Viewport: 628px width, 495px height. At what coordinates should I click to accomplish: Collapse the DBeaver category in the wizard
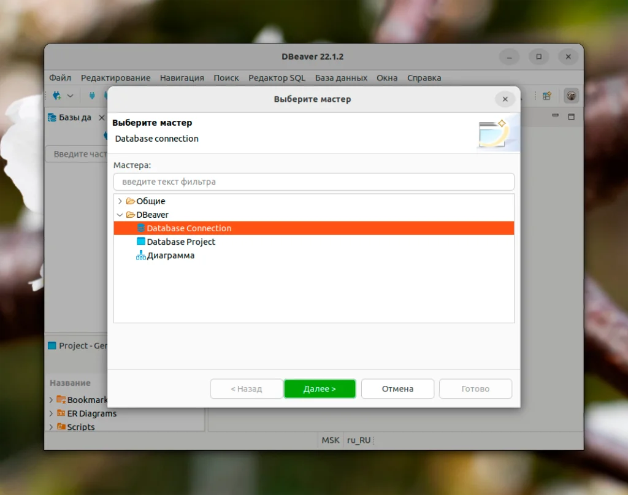[120, 214]
